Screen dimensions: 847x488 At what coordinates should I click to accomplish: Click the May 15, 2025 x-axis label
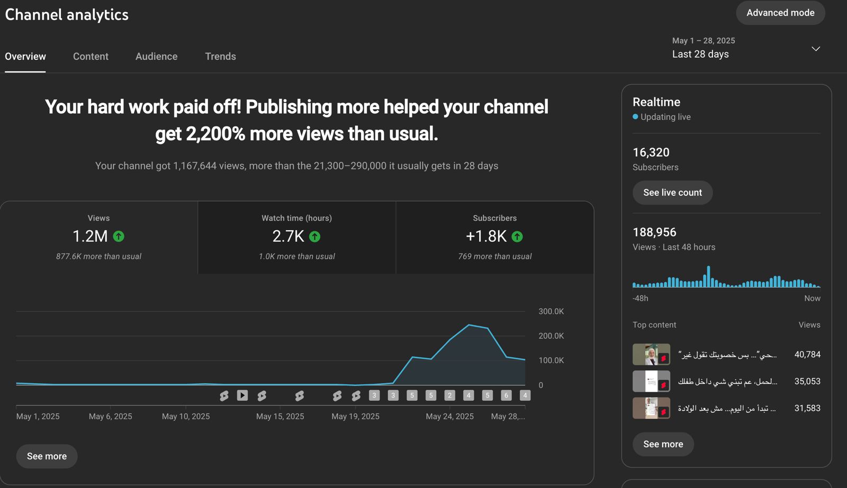pos(280,417)
